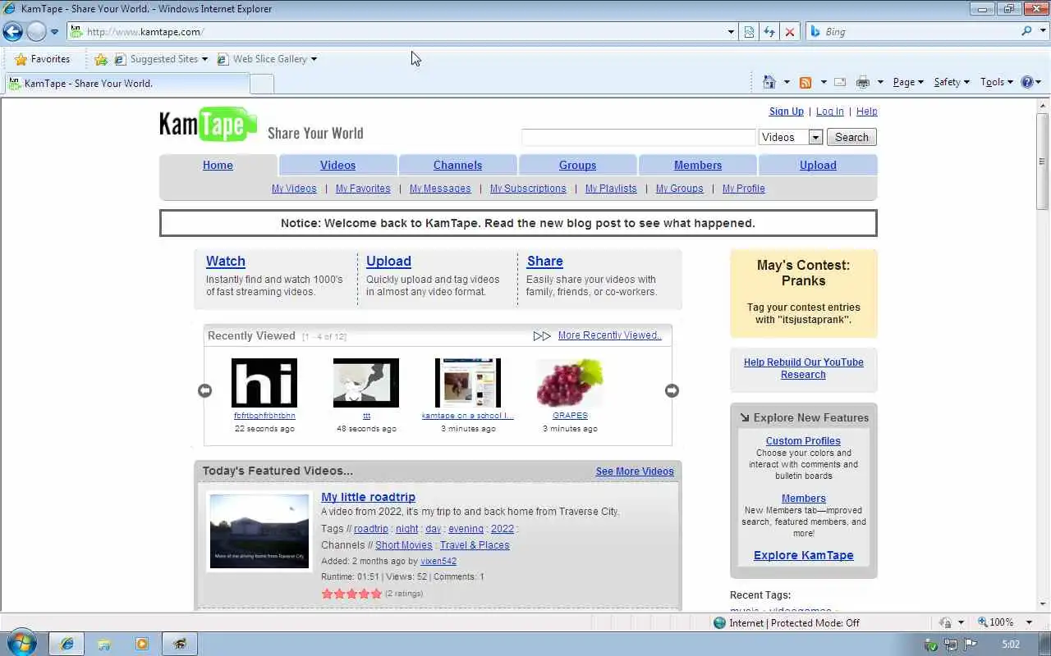Go back using the browser Back arrow
This screenshot has height=656, width=1051.
(13, 32)
